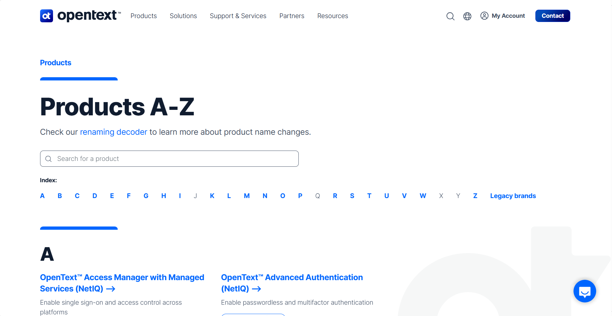612x316 pixels.
Task: Click the OpenText logo icon
Action: pos(47,16)
